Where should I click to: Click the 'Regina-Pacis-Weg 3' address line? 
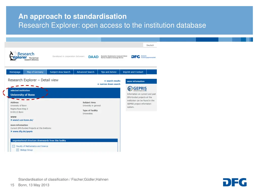pos(19,109)
